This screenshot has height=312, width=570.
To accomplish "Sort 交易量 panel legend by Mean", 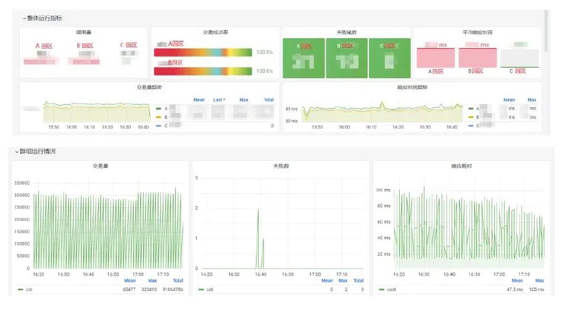I will click(130, 281).
